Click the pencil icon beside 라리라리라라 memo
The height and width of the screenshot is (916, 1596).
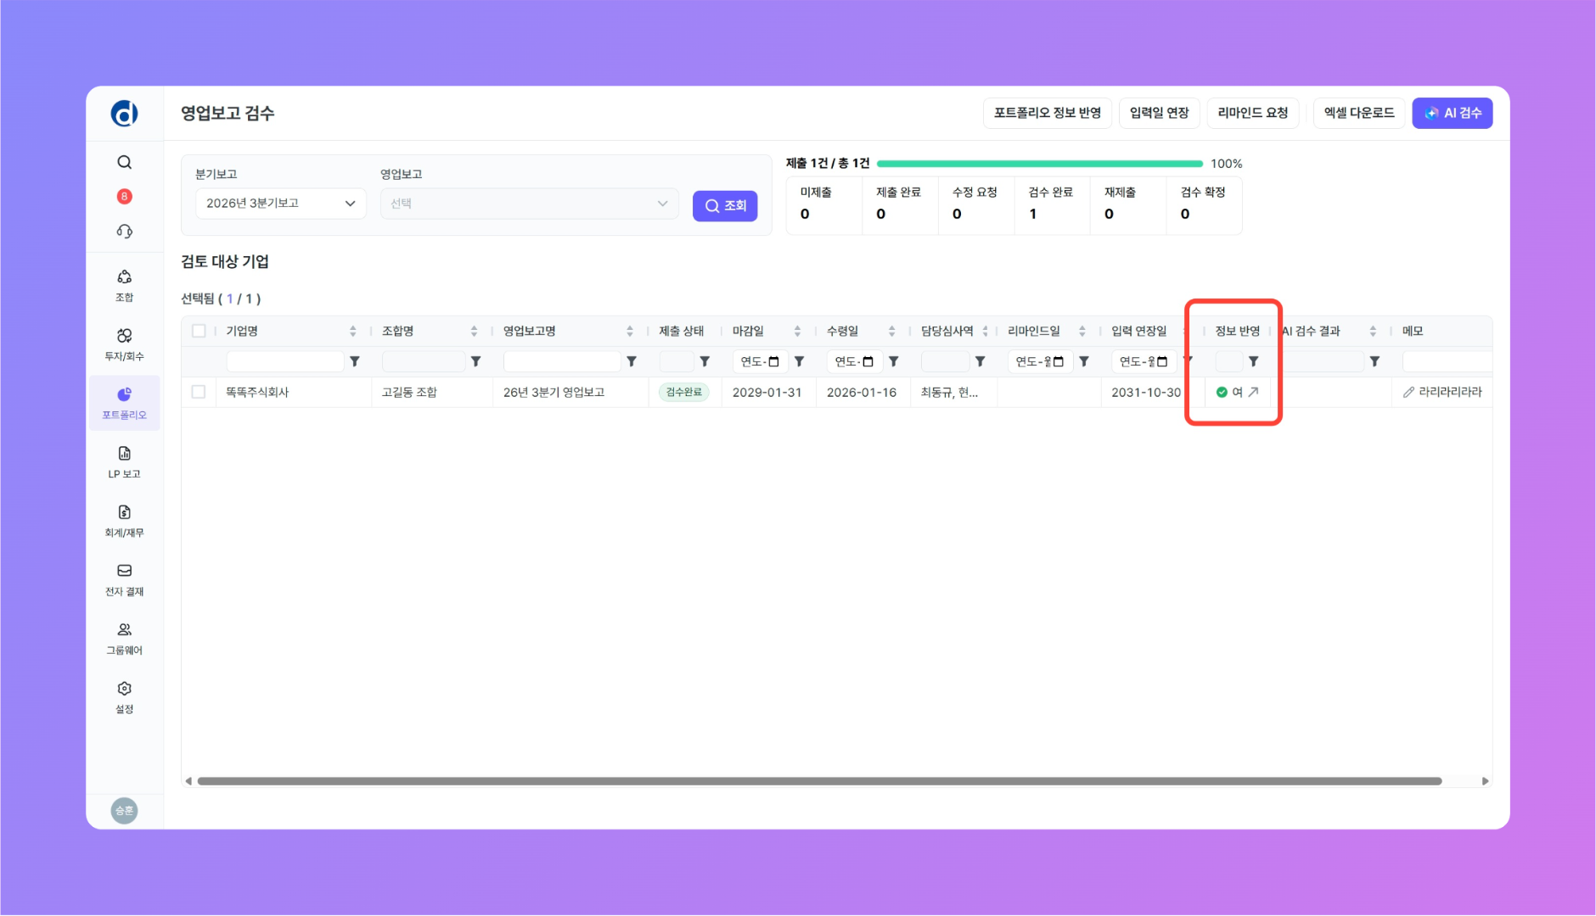(x=1408, y=392)
